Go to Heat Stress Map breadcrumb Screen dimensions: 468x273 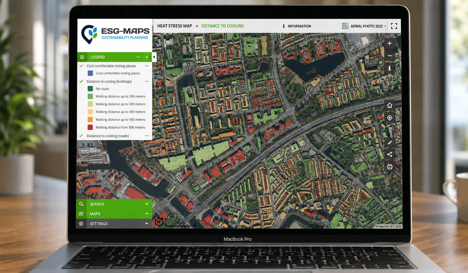click(x=175, y=26)
